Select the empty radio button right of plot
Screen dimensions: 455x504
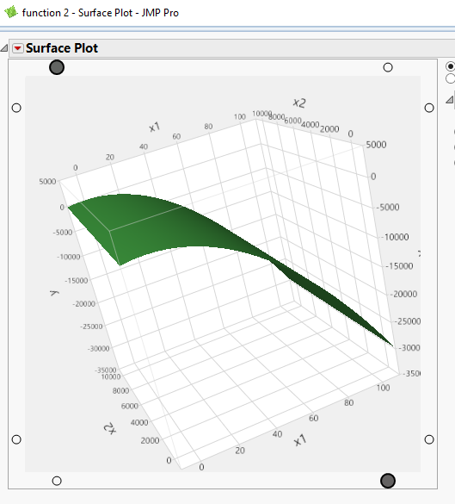pyautogui.click(x=451, y=78)
